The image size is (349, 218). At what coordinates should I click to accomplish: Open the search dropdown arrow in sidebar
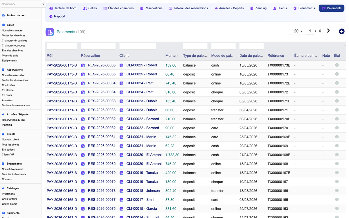pos(43,4)
